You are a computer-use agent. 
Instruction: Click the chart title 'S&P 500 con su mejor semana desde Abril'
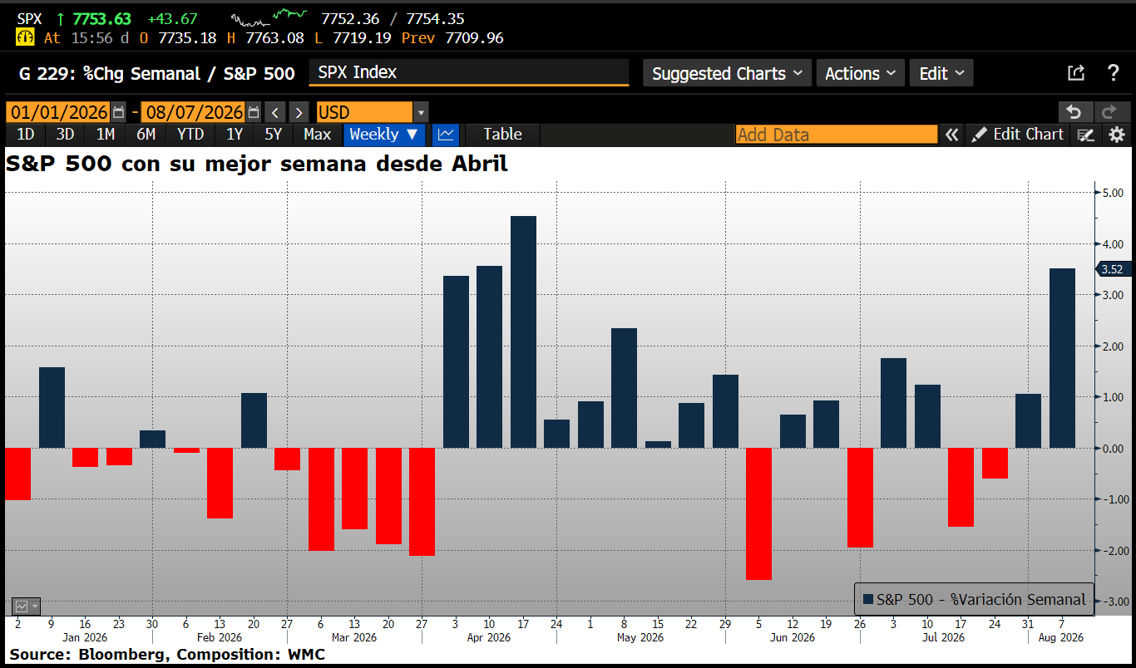(x=257, y=164)
